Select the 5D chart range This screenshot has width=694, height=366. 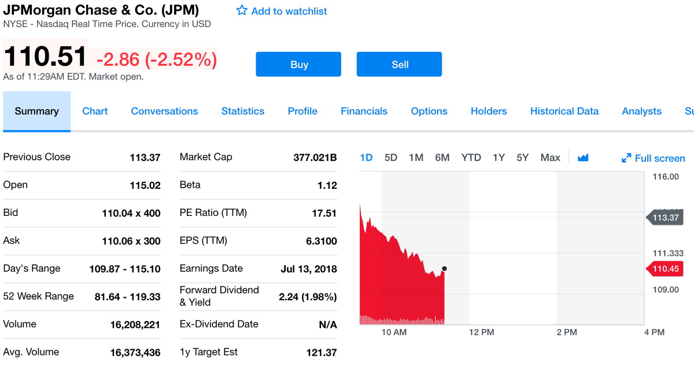(x=390, y=157)
